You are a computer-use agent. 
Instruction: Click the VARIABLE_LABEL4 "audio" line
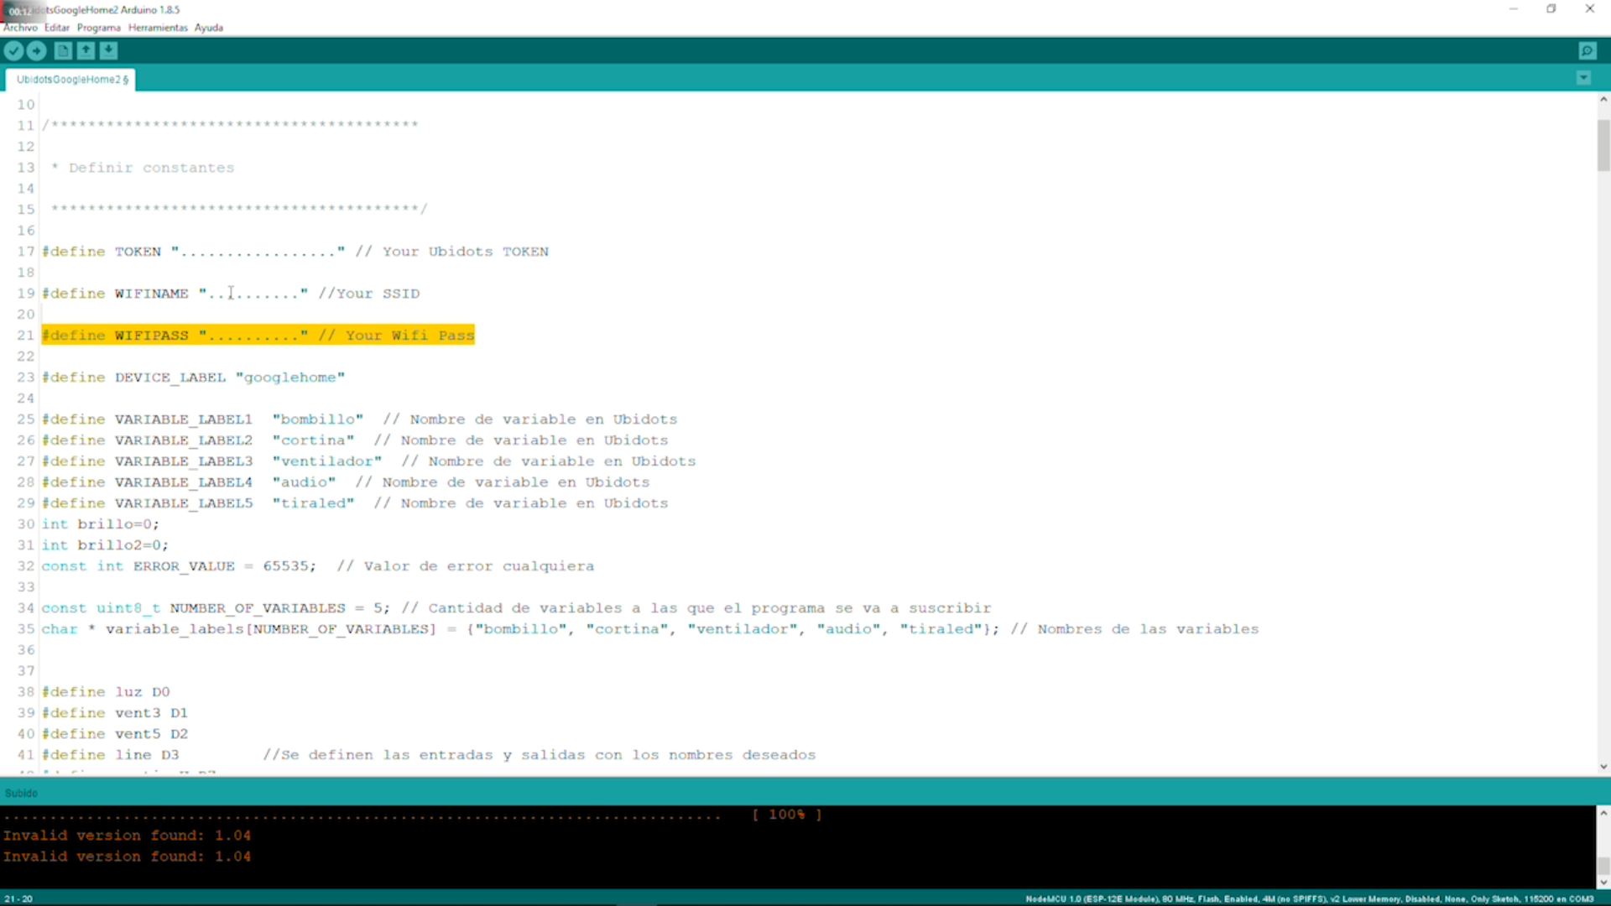(346, 482)
